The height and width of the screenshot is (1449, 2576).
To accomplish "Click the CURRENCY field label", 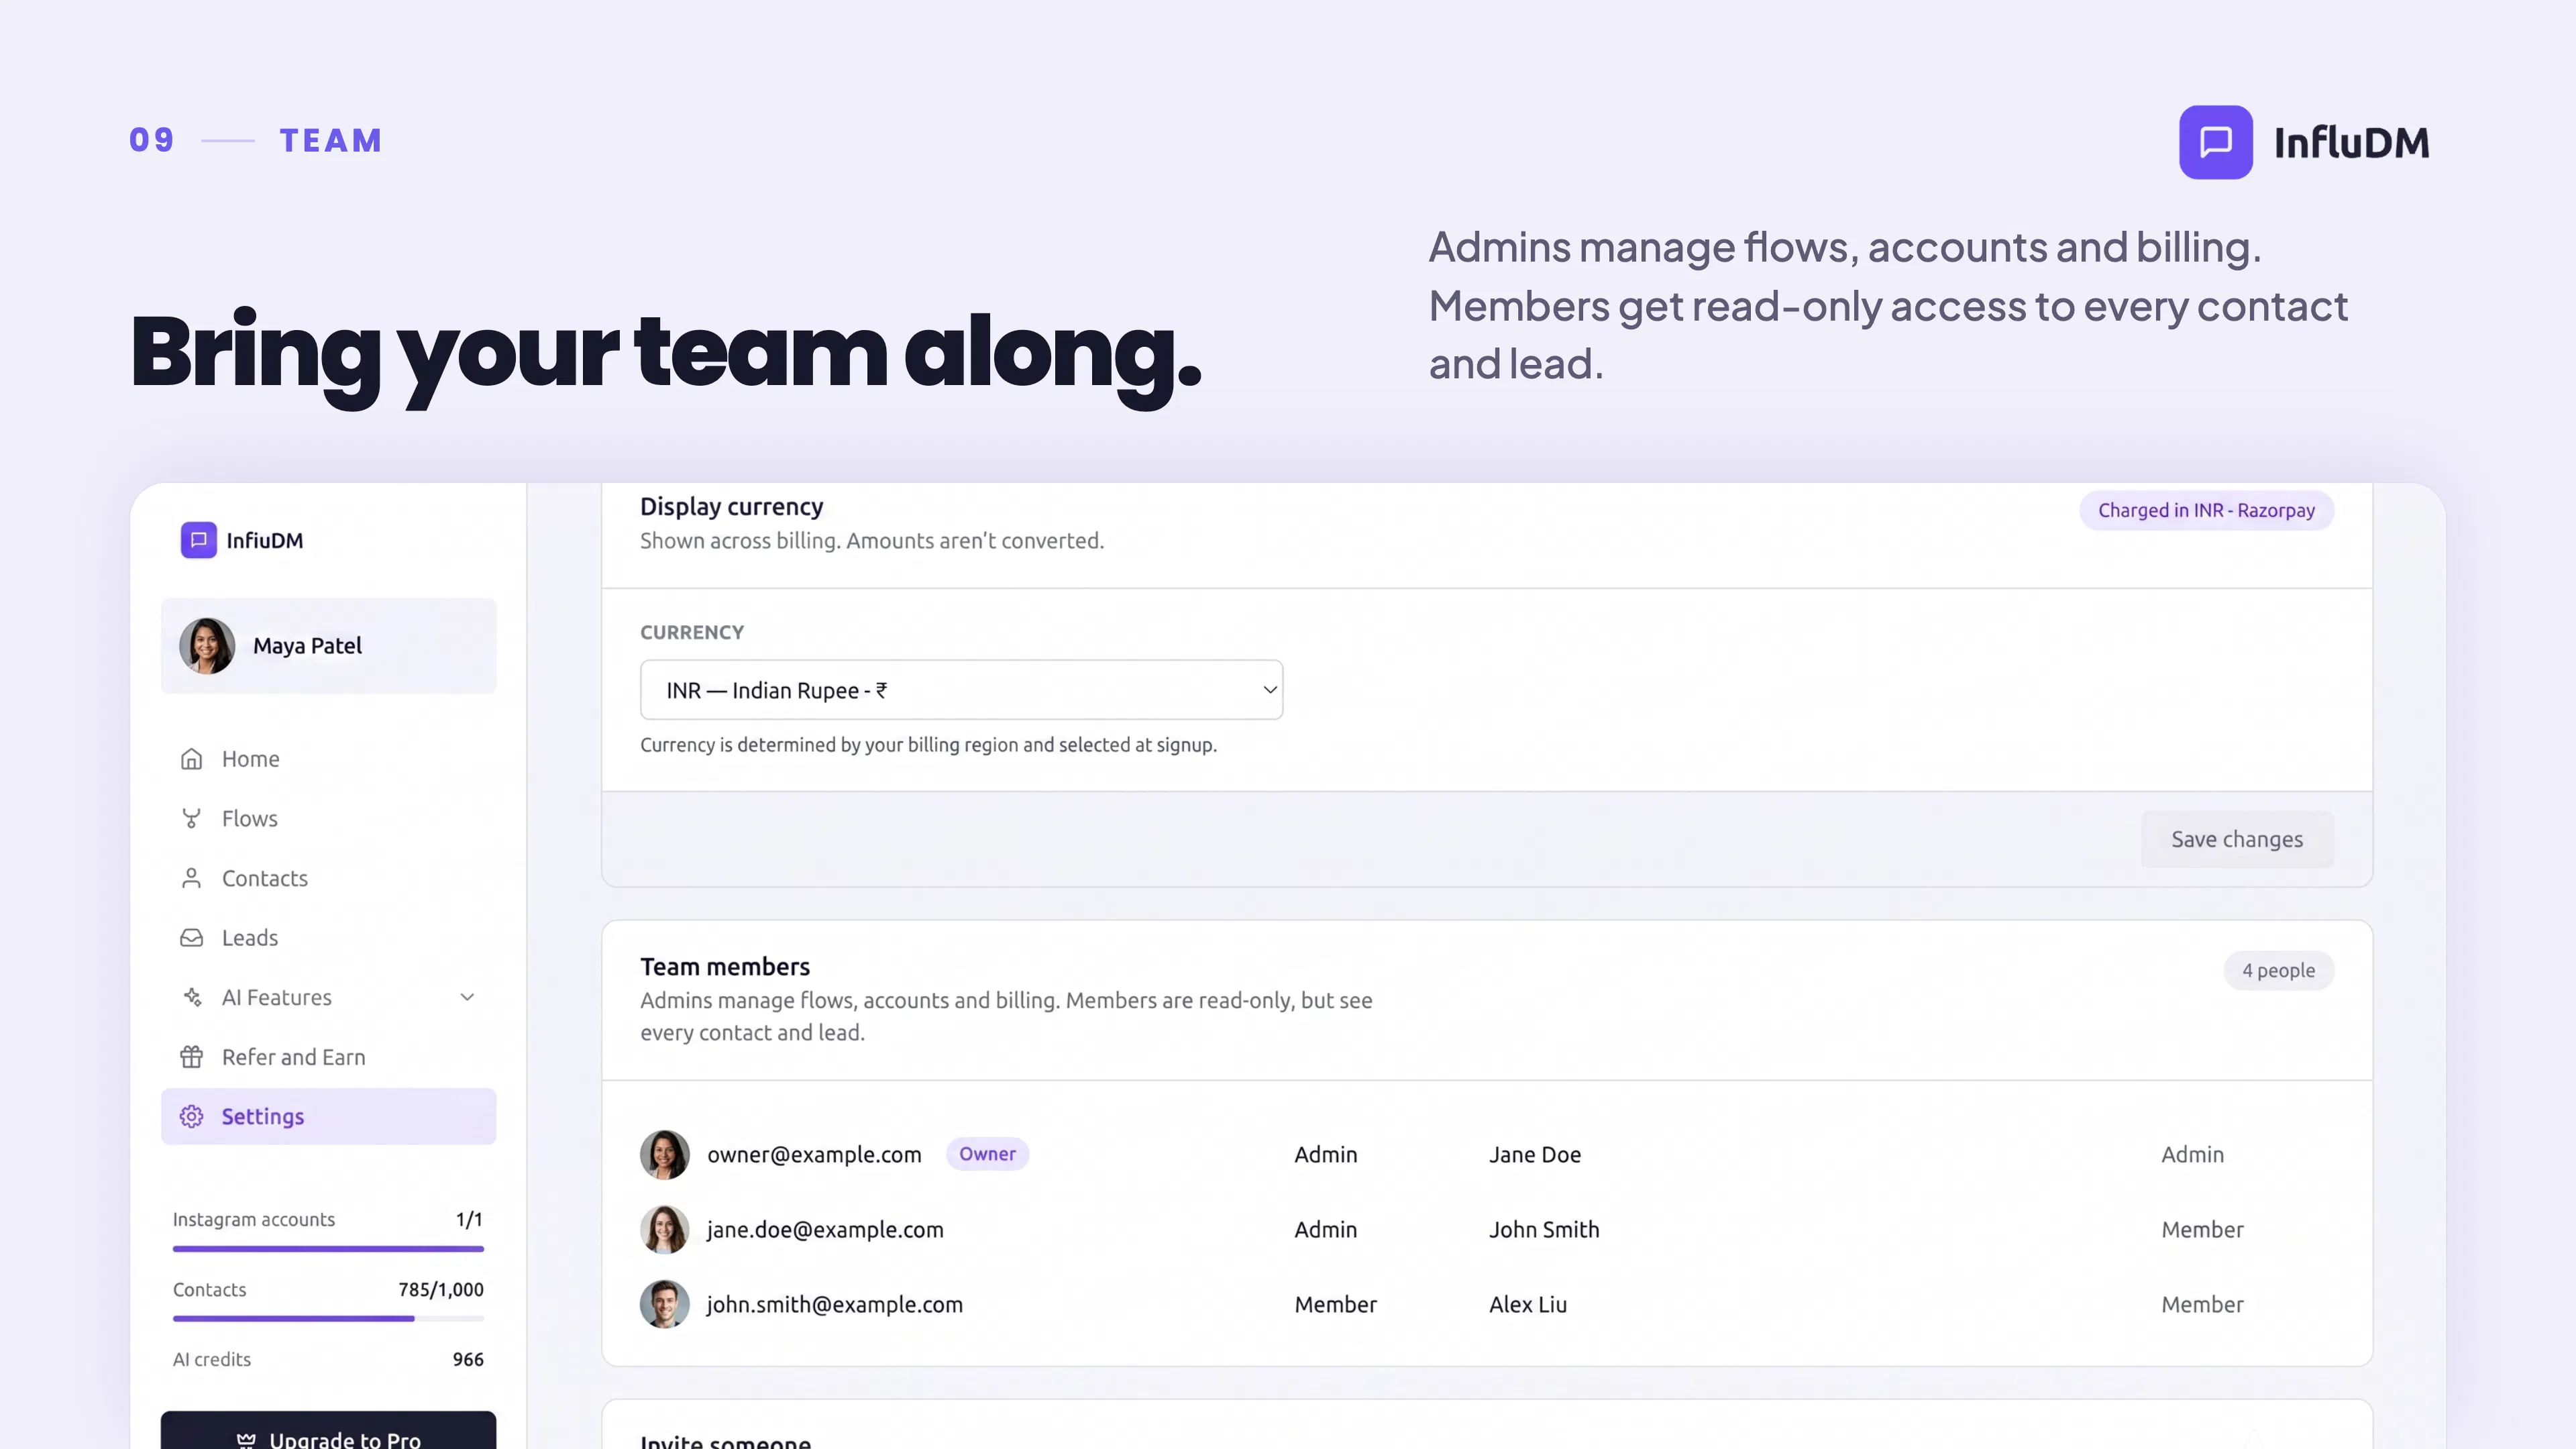I will pyautogui.click(x=692, y=633).
